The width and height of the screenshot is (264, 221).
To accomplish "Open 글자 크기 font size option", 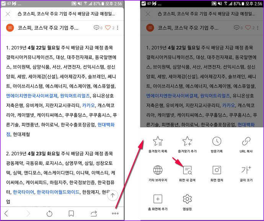I will click(x=246, y=173).
